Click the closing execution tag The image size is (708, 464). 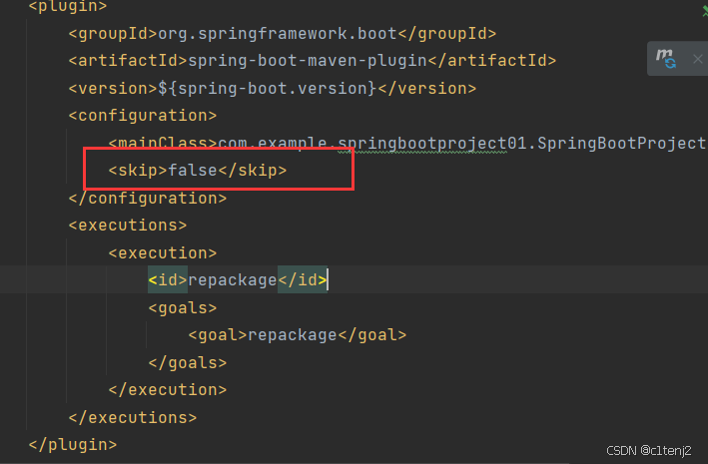(x=168, y=389)
